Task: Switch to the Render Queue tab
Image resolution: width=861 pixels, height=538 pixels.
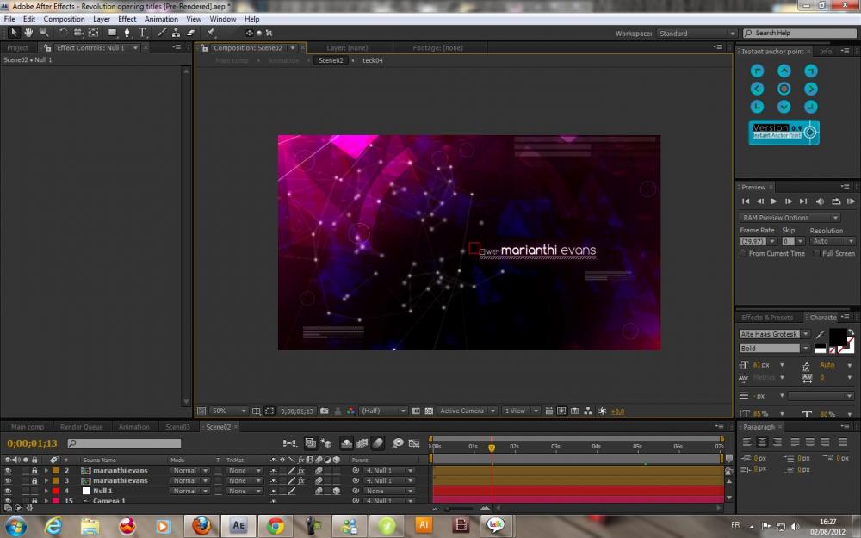Action: [x=81, y=427]
